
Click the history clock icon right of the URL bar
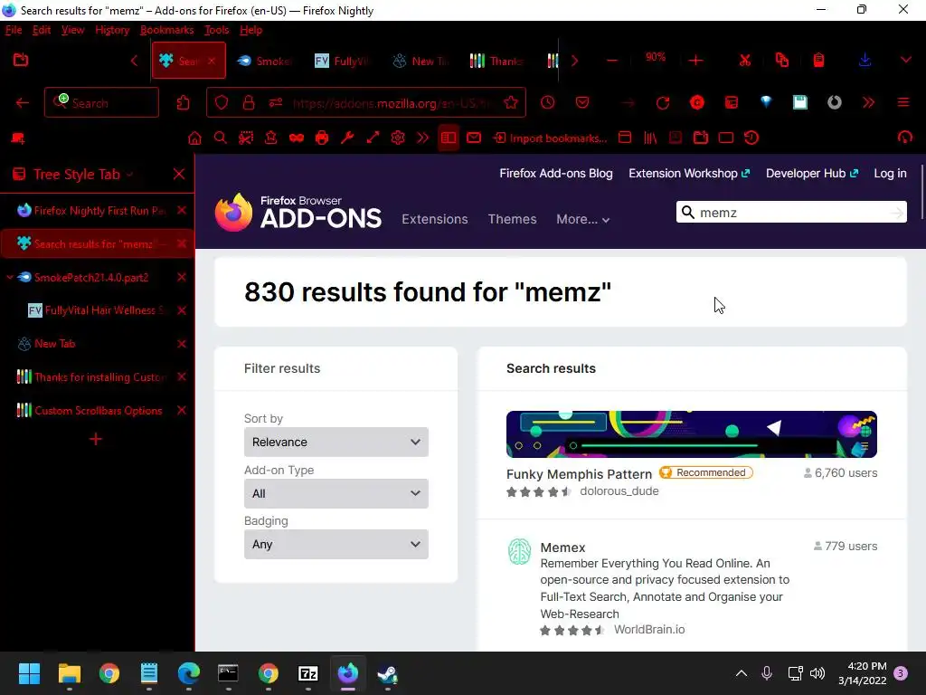tap(547, 103)
